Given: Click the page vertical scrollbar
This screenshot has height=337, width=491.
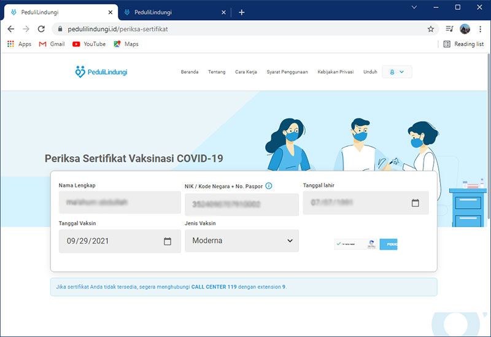Looking at the screenshot, I should tap(489, 136).
